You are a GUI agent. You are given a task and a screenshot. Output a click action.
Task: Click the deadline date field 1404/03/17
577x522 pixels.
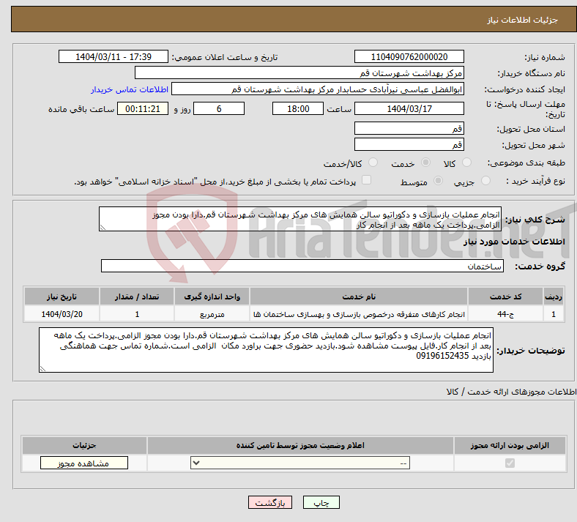(x=409, y=108)
